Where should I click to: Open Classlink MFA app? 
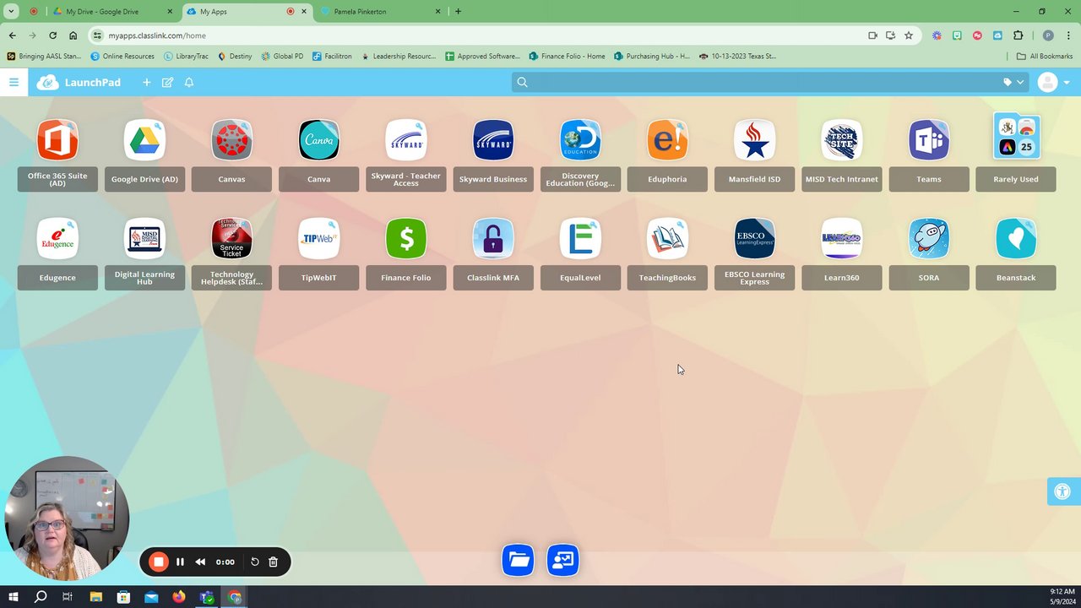492,239
